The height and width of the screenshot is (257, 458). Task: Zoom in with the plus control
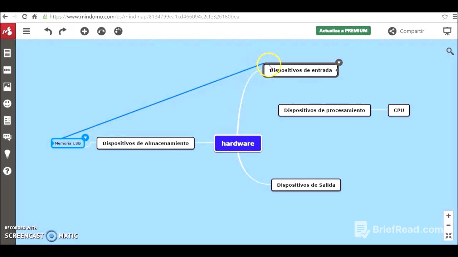coord(448,216)
